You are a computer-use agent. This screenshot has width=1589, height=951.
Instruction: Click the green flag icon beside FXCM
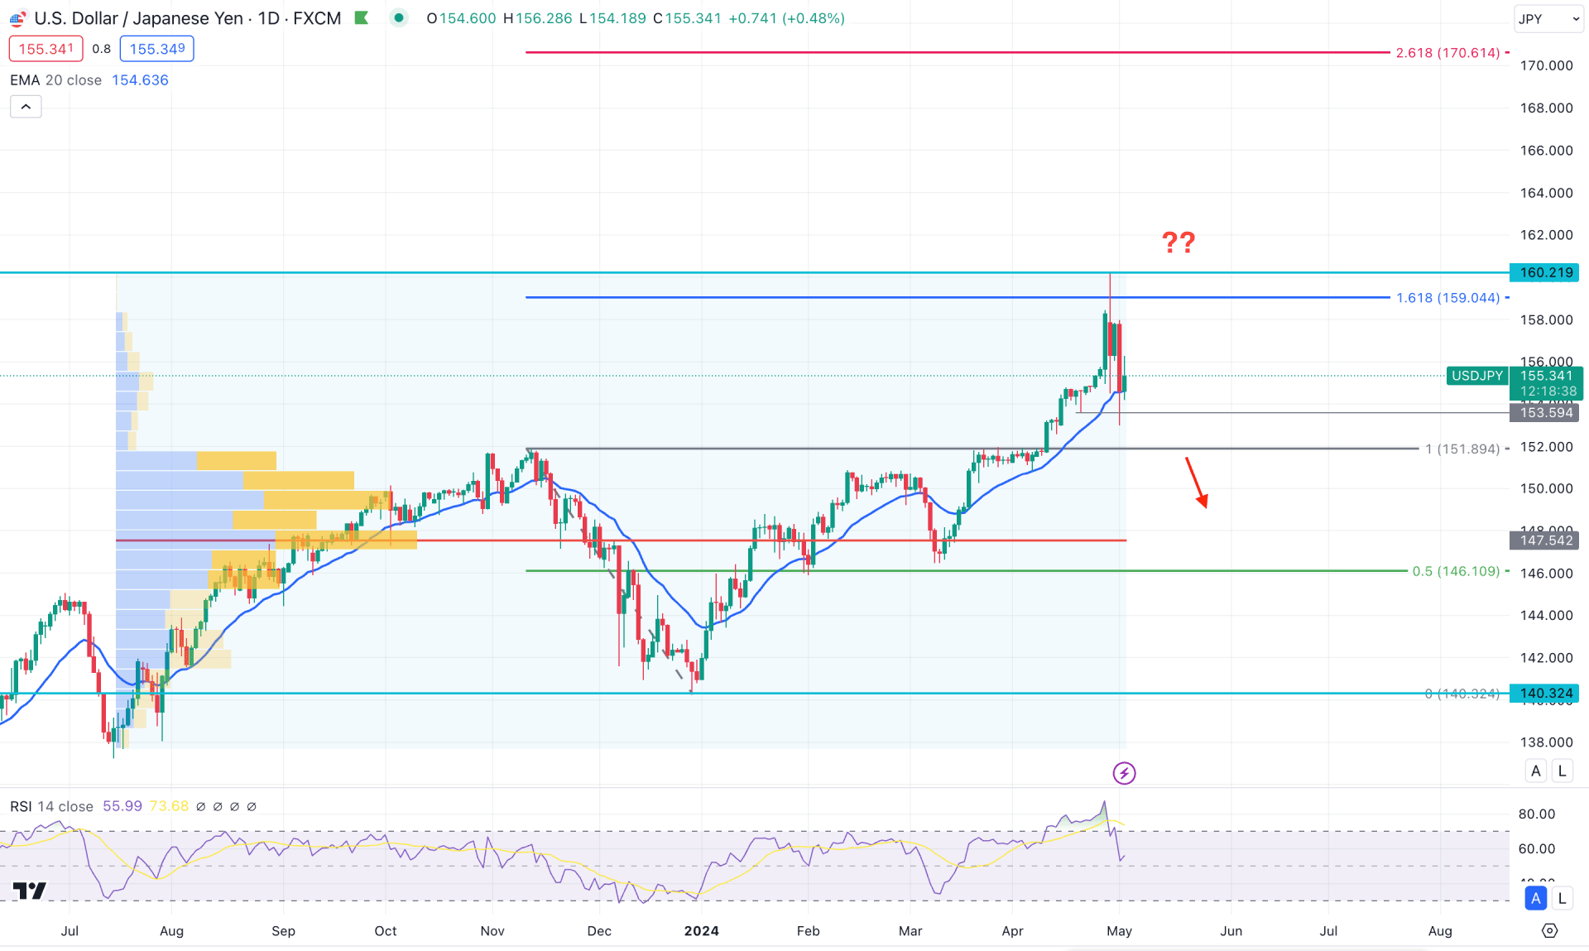coord(362,18)
